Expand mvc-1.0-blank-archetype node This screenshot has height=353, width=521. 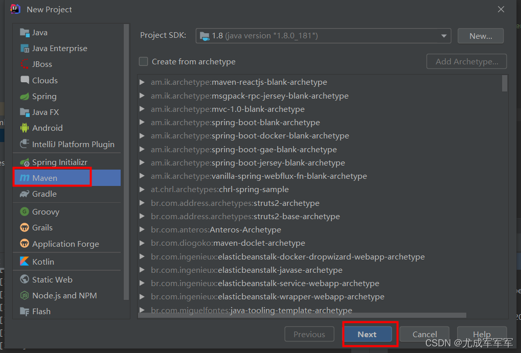[x=142, y=109]
